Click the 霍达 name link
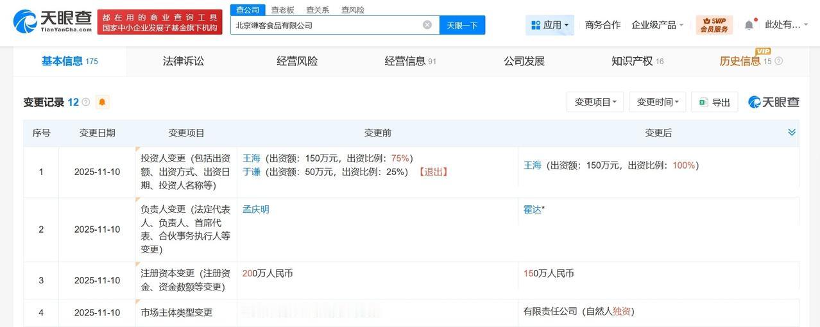The height and width of the screenshot is (327, 820). pos(533,210)
